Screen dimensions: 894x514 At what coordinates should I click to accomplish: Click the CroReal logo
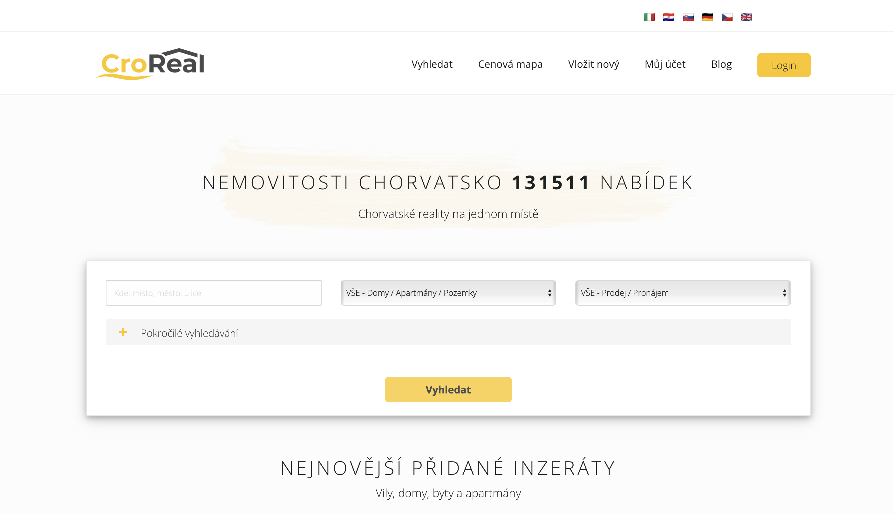pos(150,64)
